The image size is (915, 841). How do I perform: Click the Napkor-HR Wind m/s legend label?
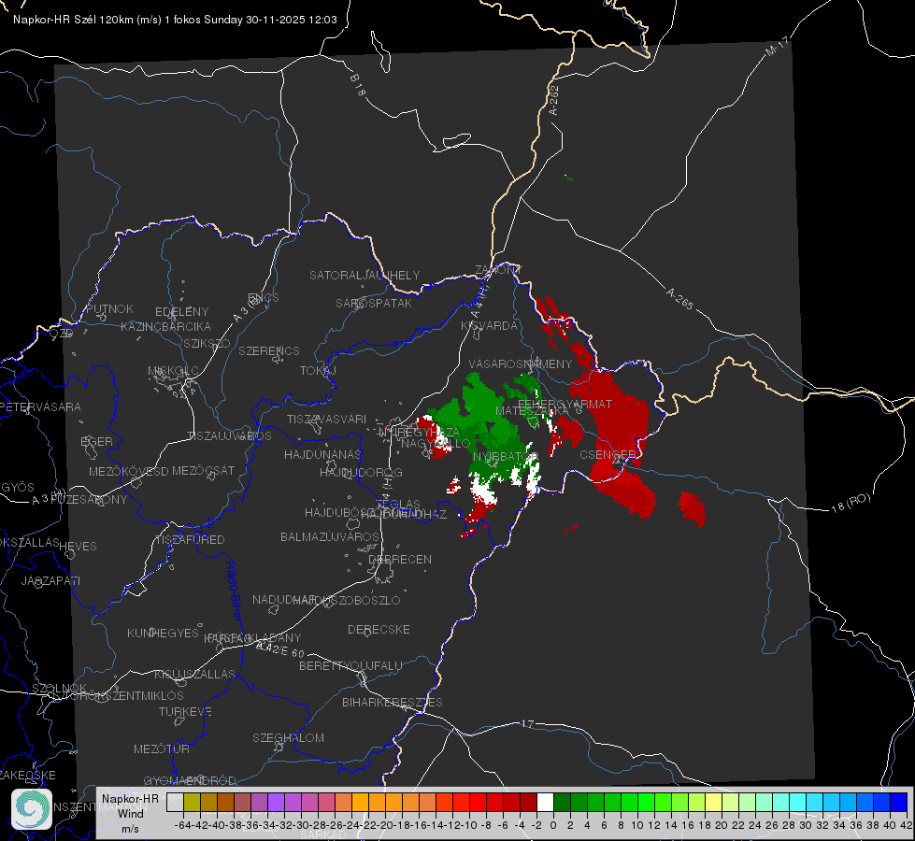pos(130,813)
